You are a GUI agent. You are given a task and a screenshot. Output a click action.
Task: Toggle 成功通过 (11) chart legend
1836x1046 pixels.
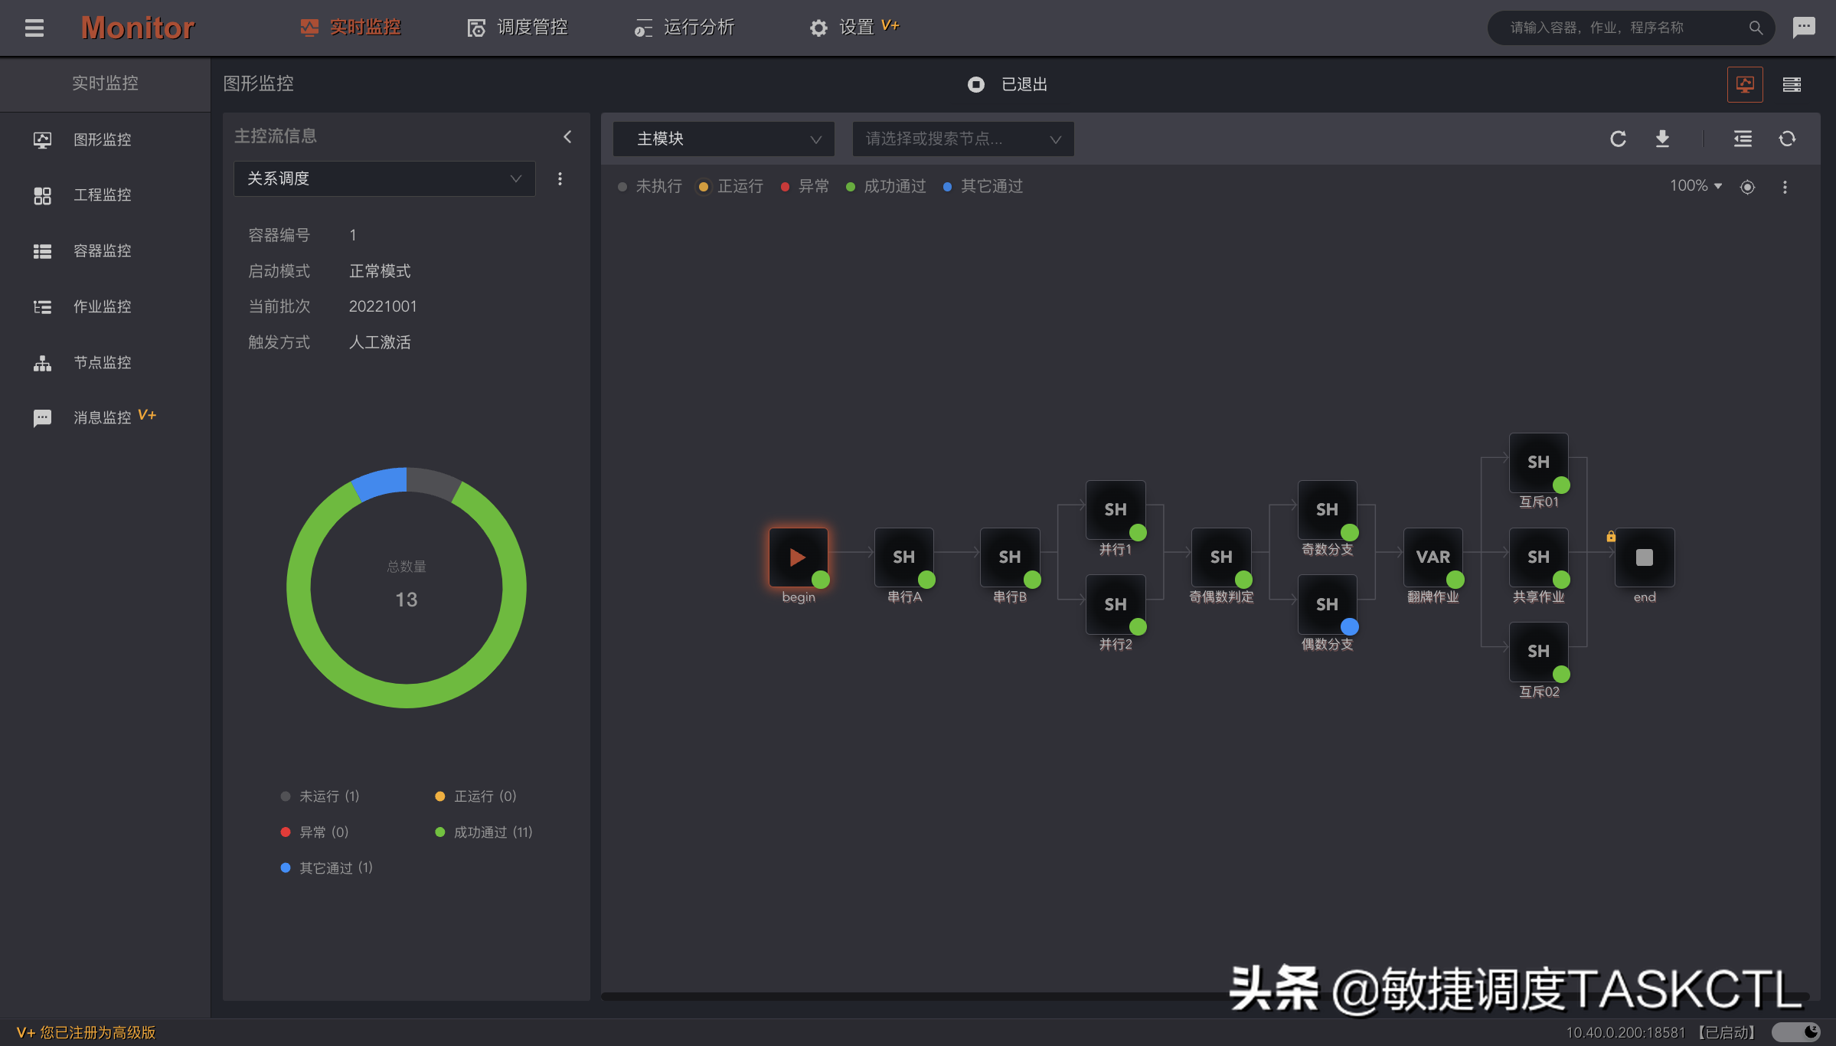pos(484,832)
